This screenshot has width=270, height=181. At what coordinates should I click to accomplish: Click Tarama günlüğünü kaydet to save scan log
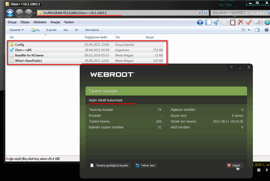(110, 165)
